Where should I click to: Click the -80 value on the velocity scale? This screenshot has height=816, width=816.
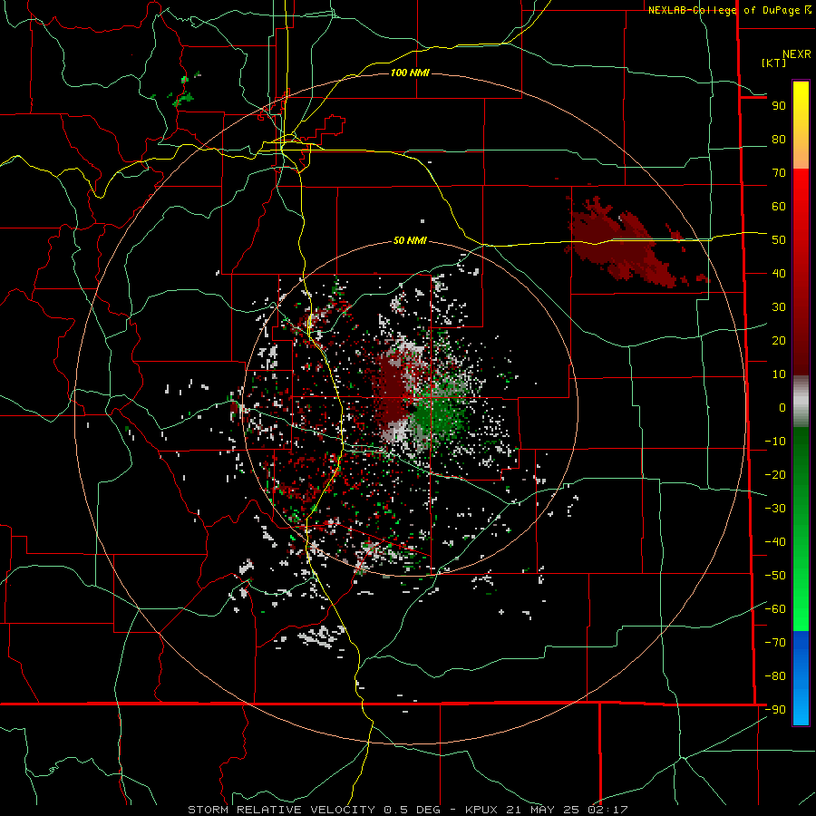click(775, 676)
